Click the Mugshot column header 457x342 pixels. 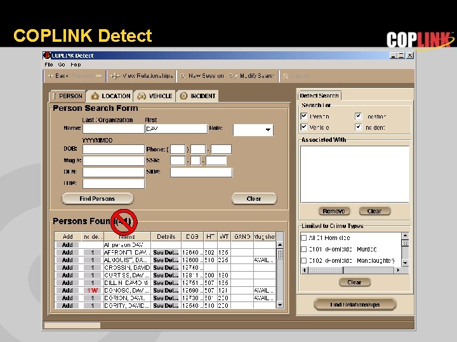point(265,236)
